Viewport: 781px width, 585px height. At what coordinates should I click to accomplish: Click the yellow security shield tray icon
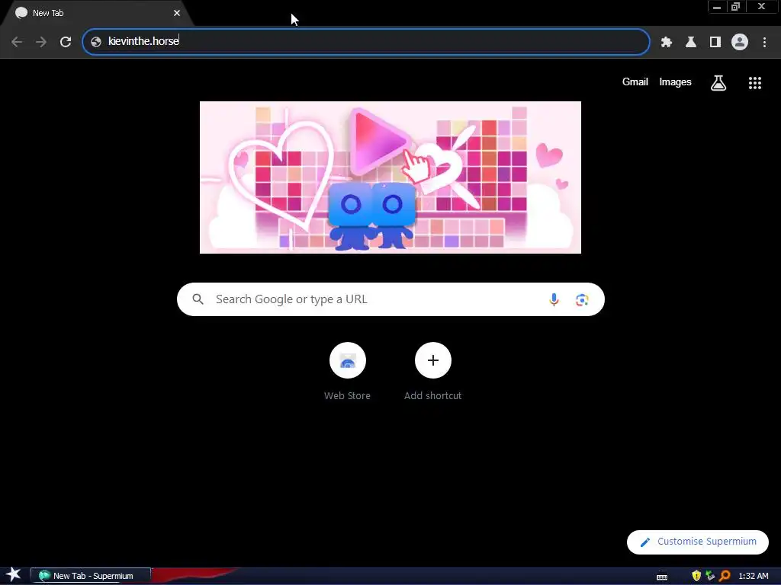pyautogui.click(x=696, y=576)
